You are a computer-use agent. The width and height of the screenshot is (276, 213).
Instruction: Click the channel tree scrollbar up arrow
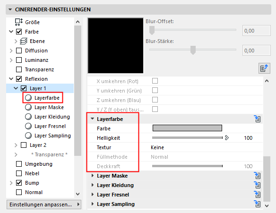click(x=78, y=22)
